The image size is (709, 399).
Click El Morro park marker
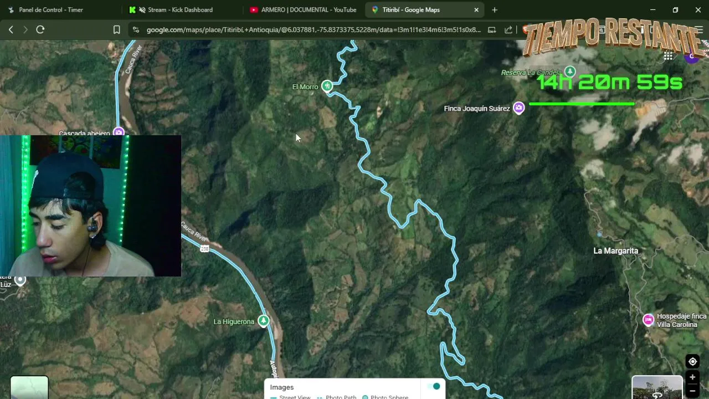pos(327,86)
